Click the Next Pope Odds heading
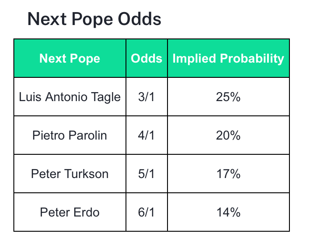This screenshot has height=242, width=335. (x=94, y=19)
